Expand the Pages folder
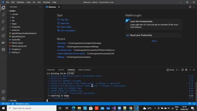The height and width of the screenshot is (111, 197). (x=25, y=24)
